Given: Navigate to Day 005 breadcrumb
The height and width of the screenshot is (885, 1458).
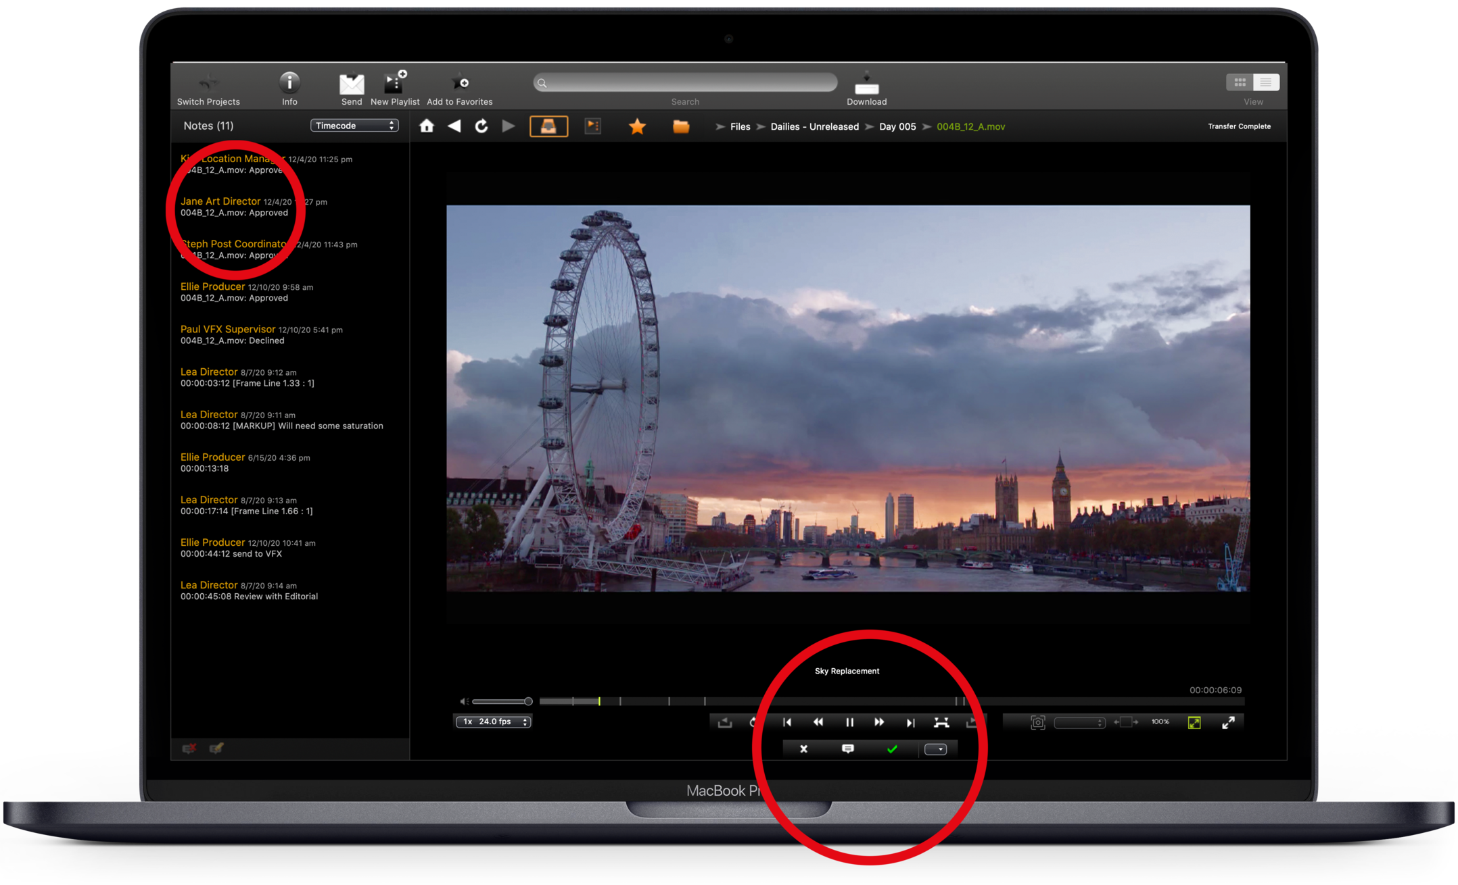Looking at the screenshot, I should [897, 127].
